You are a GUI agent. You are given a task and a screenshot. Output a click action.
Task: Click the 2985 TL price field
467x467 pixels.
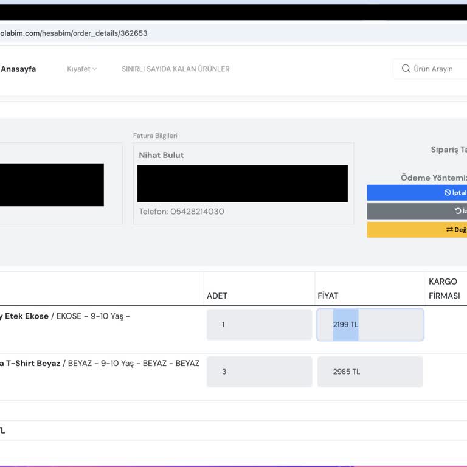[370, 372]
